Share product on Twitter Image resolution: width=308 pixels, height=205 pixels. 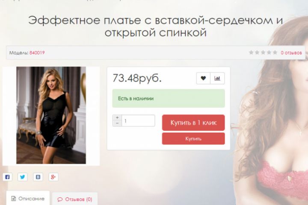23,177
